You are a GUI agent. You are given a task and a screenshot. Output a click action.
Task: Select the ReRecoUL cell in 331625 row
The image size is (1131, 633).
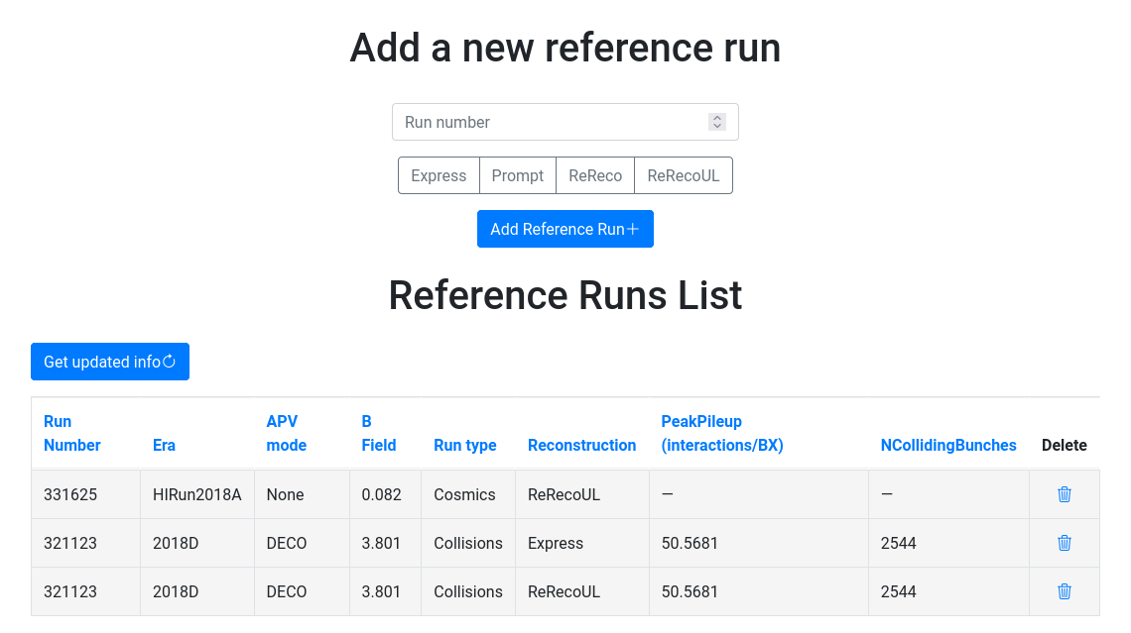(582, 494)
